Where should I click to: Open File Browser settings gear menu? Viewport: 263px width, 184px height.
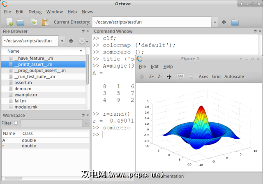[x=82, y=41]
